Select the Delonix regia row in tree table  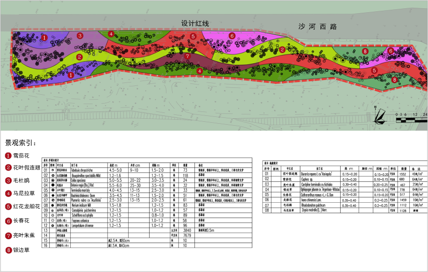(x=147, y=186)
